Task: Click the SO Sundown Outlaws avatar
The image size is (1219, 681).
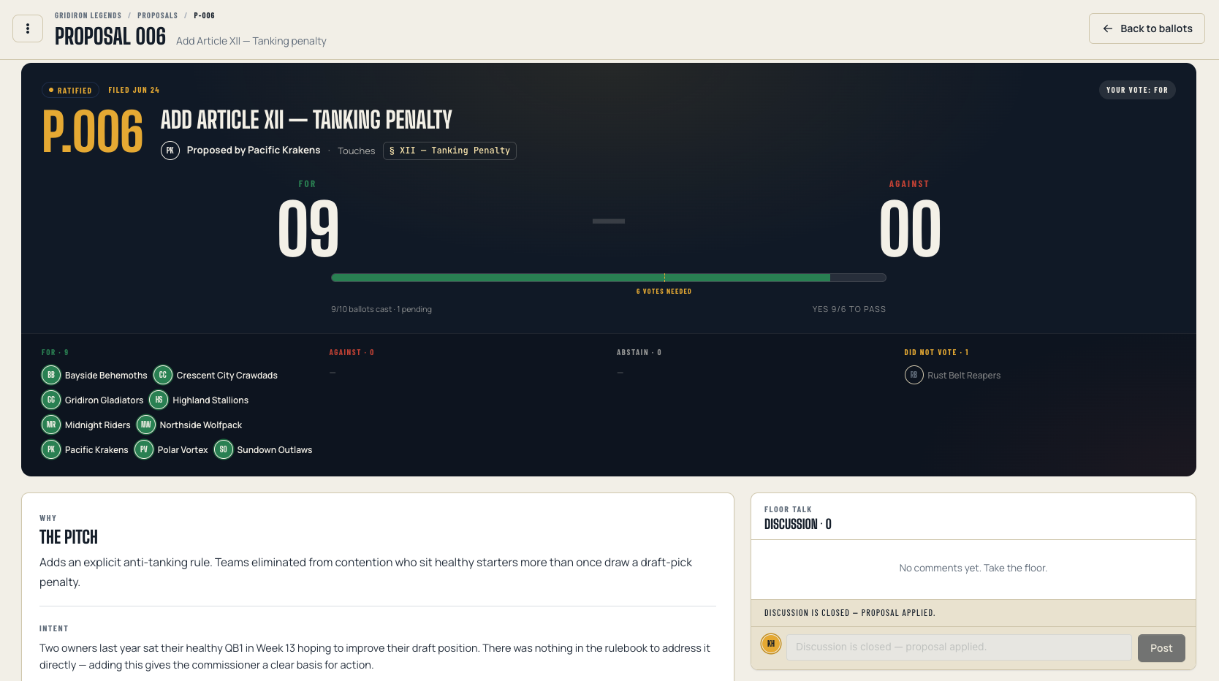Action: click(x=224, y=449)
